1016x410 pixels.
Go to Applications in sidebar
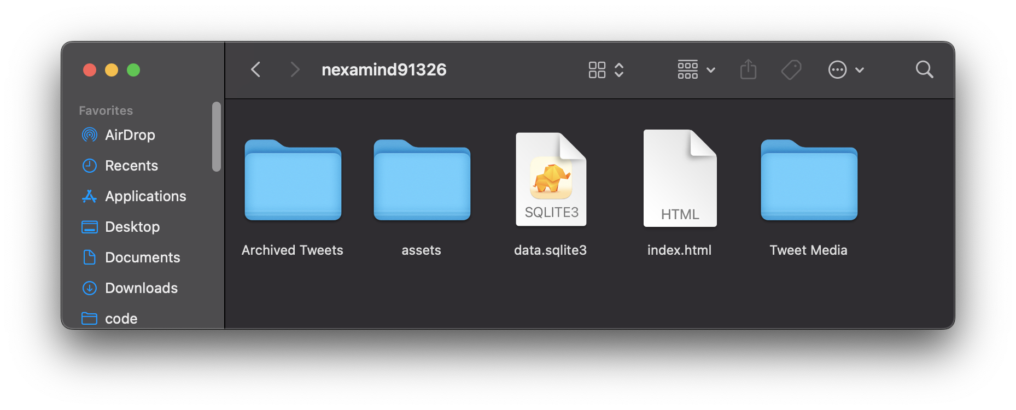(x=145, y=196)
